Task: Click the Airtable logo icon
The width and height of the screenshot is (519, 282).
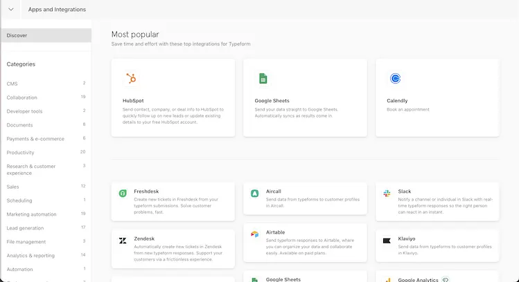Action: (x=254, y=234)
